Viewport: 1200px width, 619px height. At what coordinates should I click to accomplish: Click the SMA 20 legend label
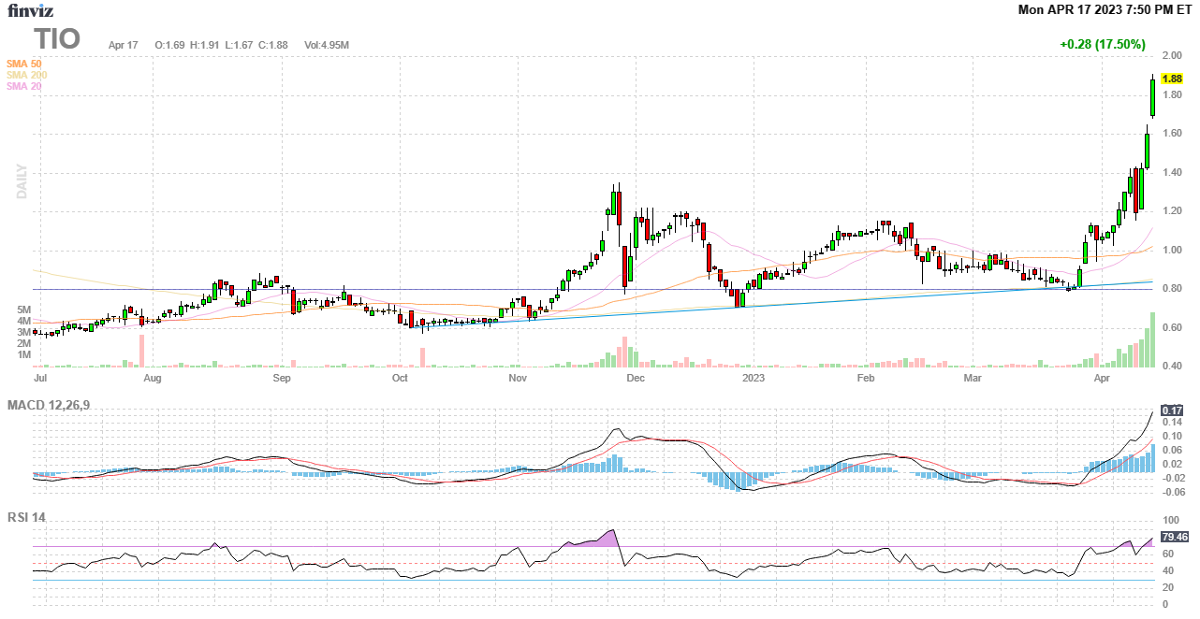[24, 86]
